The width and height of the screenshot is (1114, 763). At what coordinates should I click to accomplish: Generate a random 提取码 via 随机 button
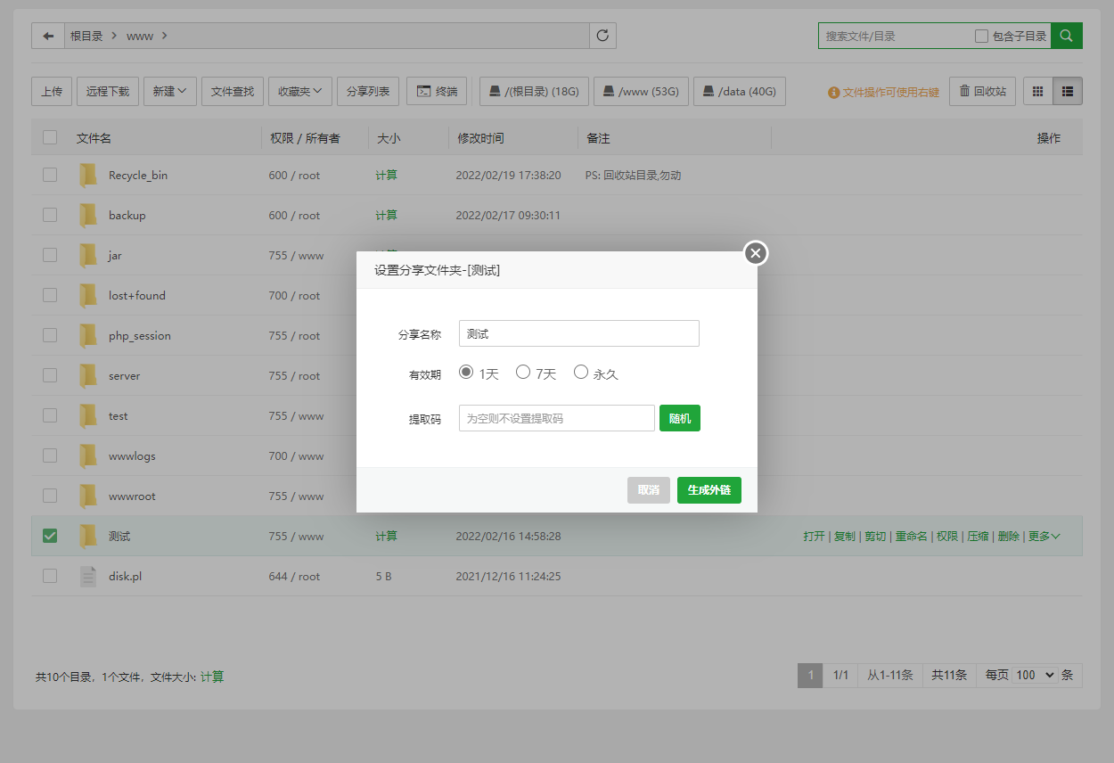679,418
